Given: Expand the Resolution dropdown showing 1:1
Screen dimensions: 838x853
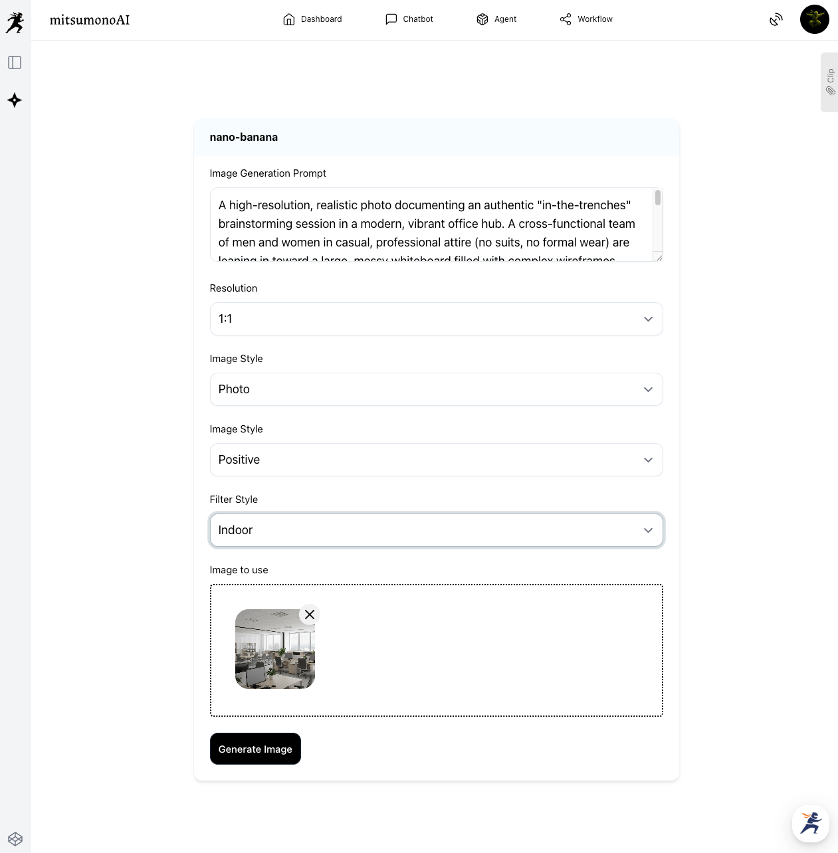Looking at the screenshot, I should 436,319.
